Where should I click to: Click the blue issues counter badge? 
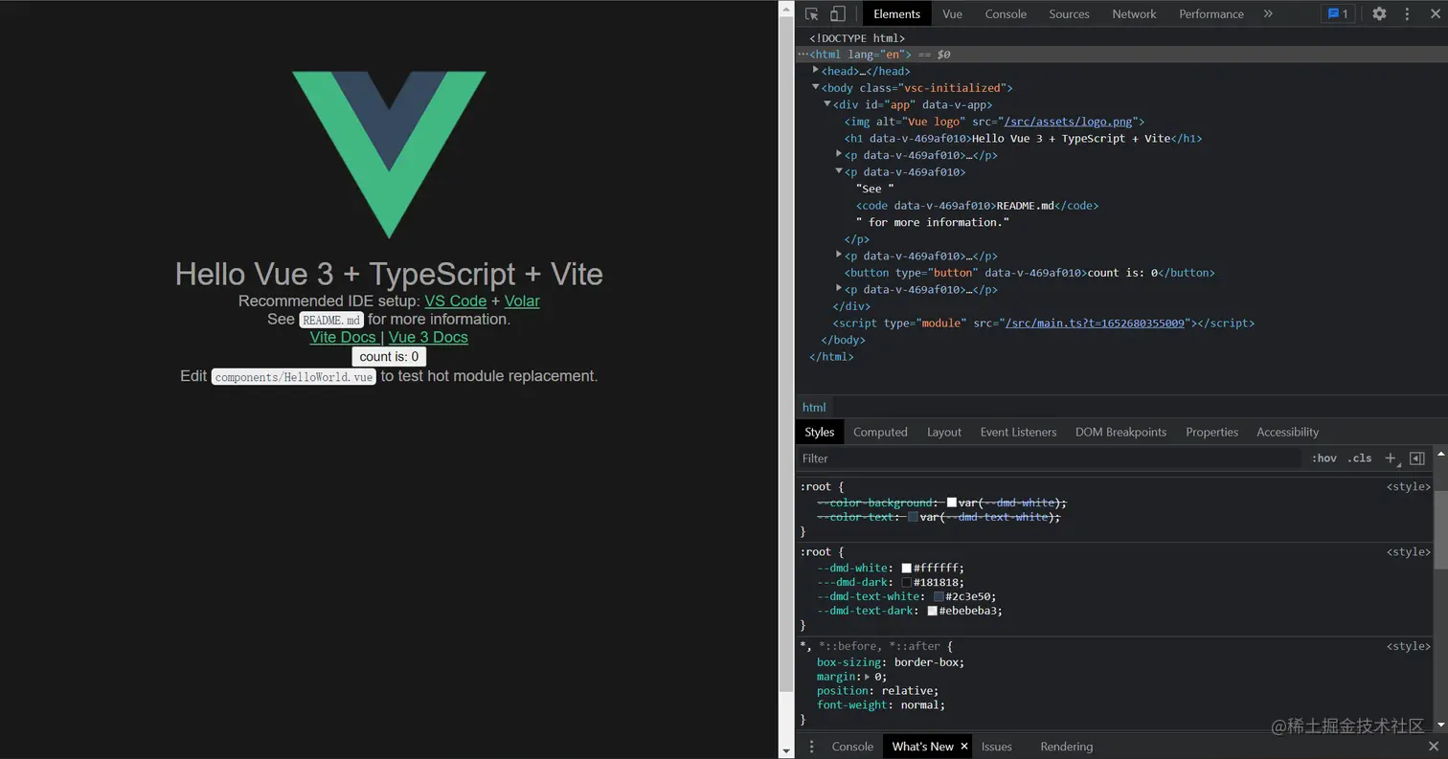1337,14
